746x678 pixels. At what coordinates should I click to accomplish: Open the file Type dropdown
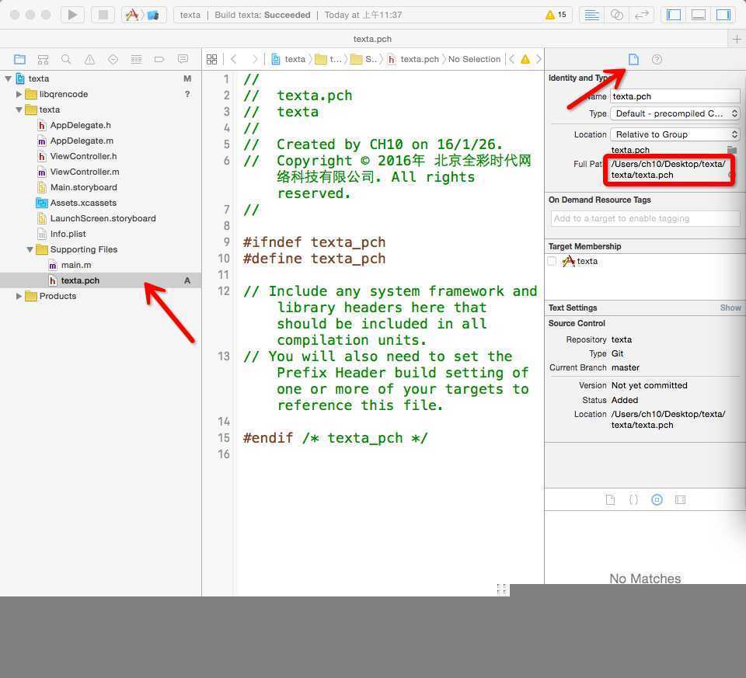click(675, 113)
